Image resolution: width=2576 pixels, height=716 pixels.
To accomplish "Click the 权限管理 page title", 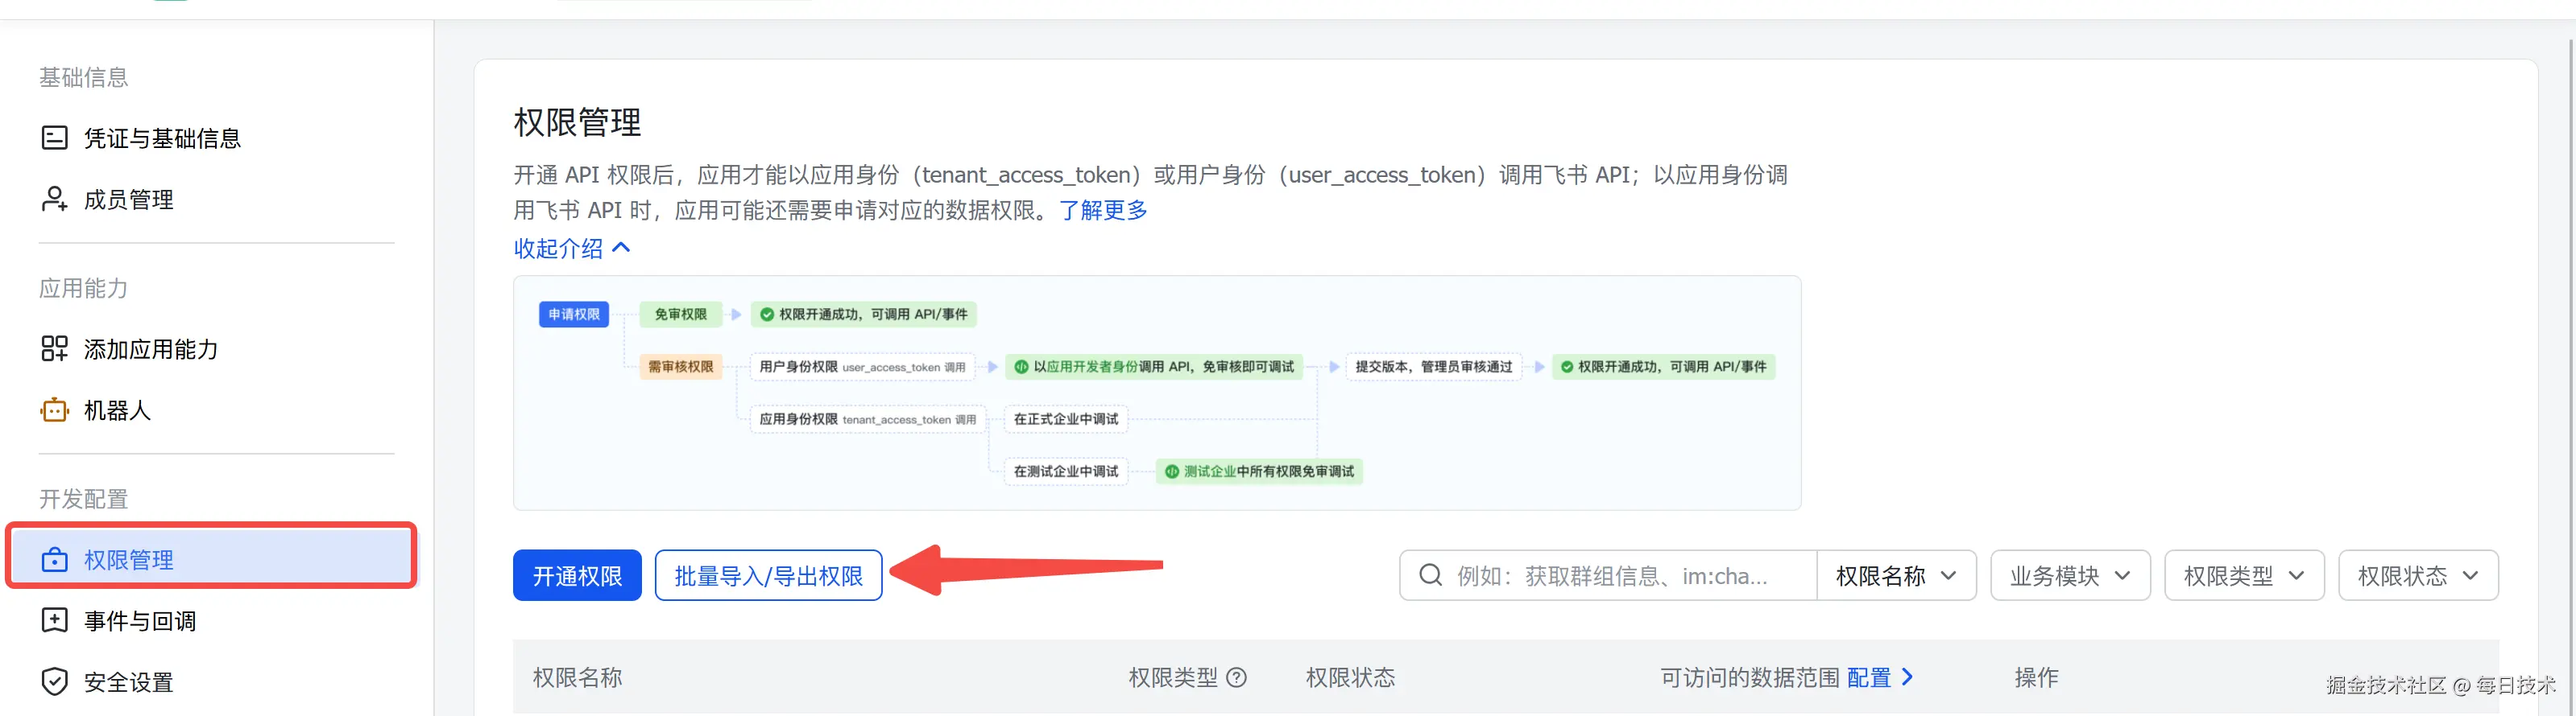I will (x=577, y=121).
